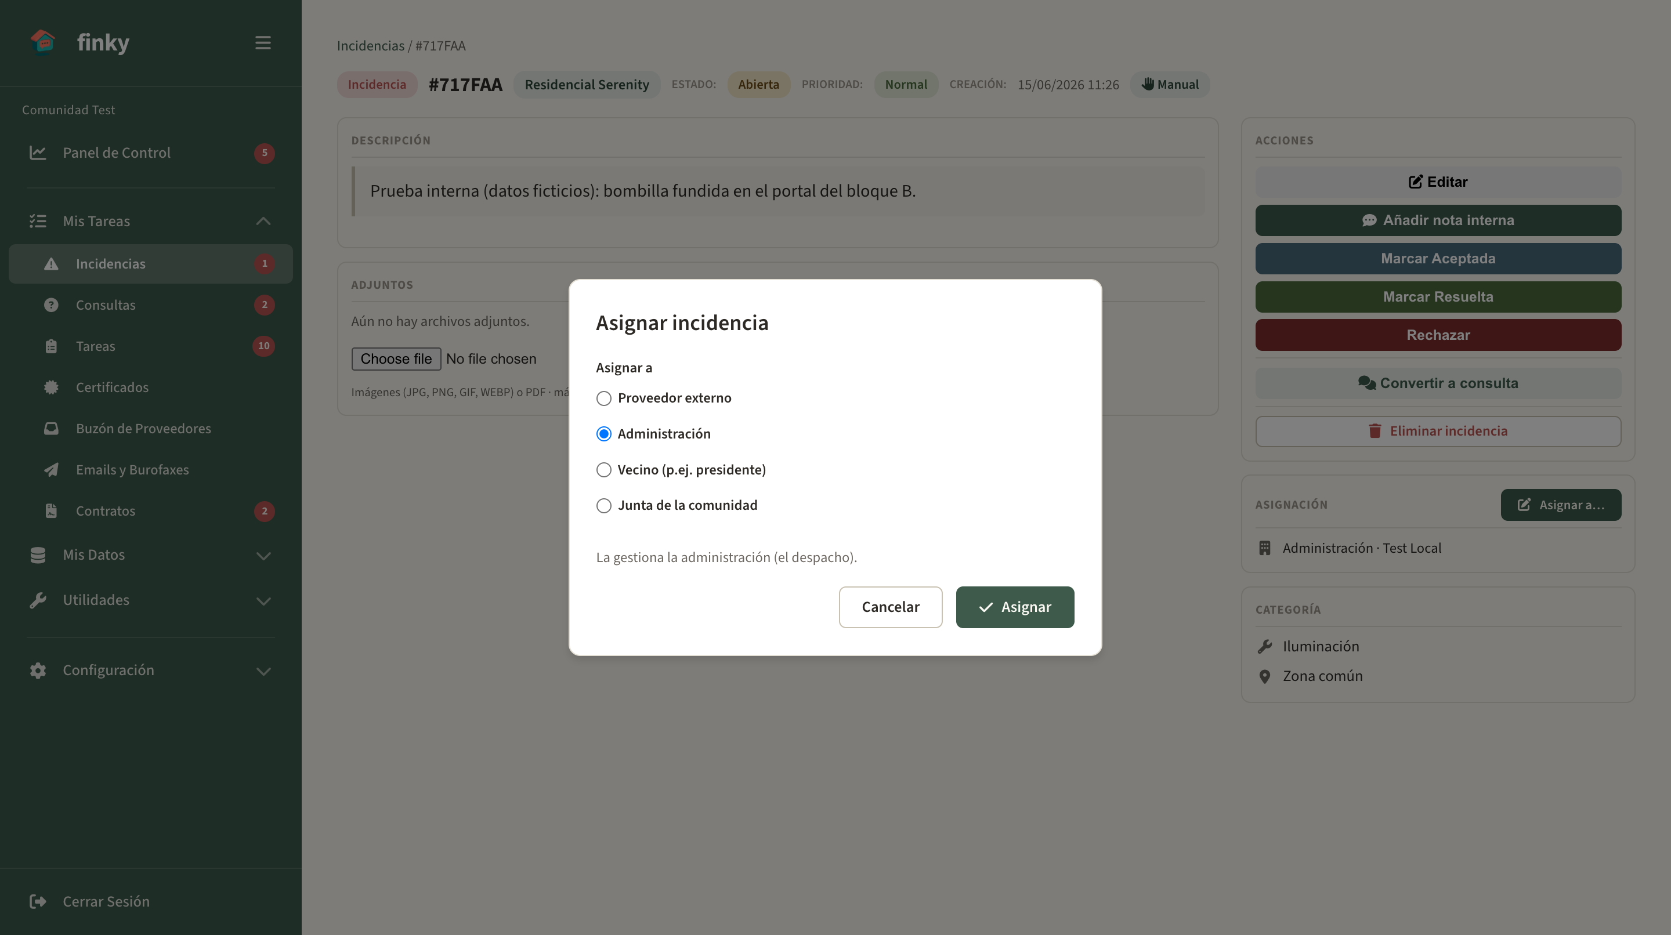
Task: Select the Vecino (p.ej. presidente) radio option
Action: point(603,470)
